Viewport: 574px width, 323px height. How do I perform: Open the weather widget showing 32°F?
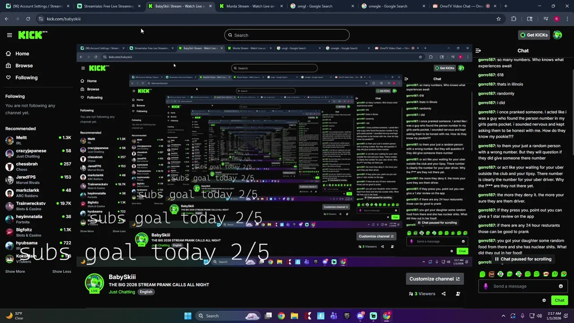(14, 316)
